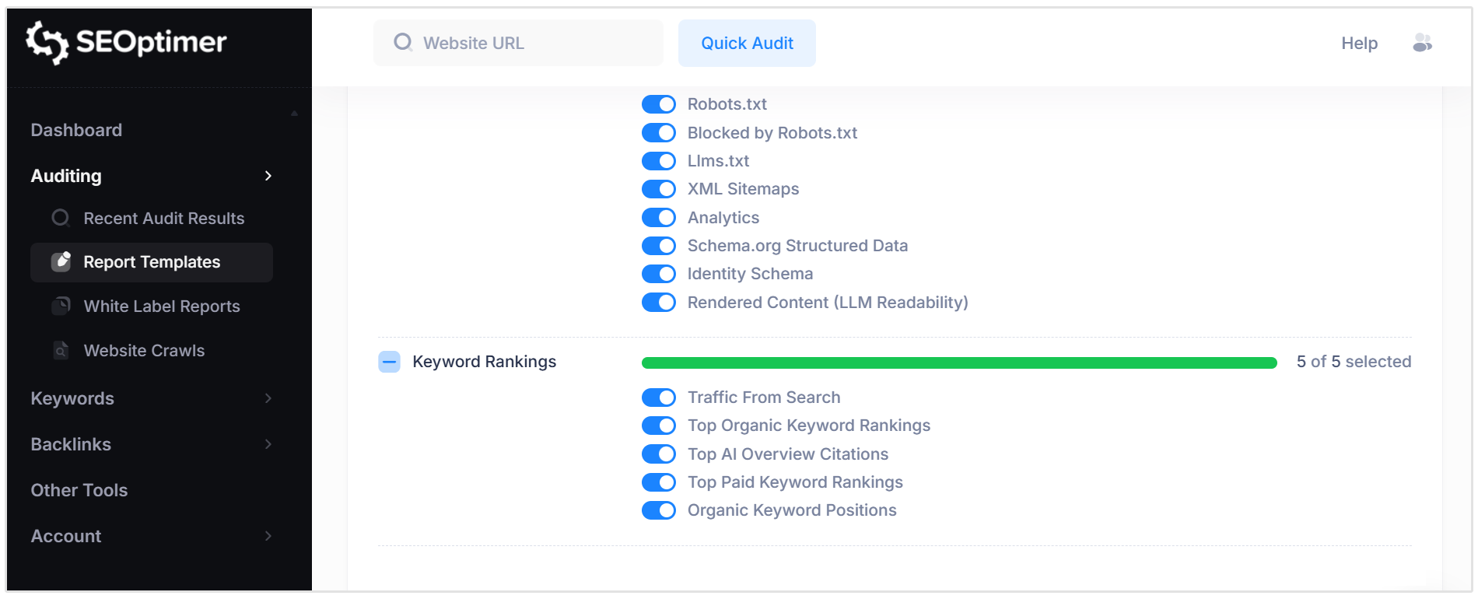Click the SEOptimer gear logo icon
Viewport: 1478px width, 599px height.
coord(47,42)
